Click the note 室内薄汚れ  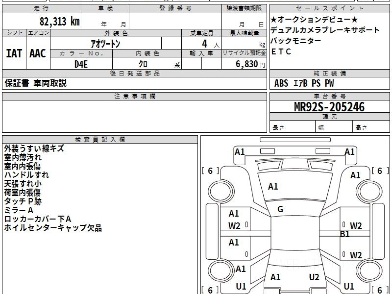coord(23,157)
